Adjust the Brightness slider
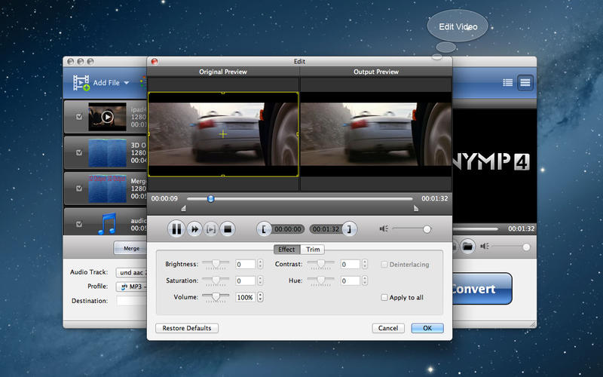The height and width of the screenshot is (377, 603). click(216, 264)
